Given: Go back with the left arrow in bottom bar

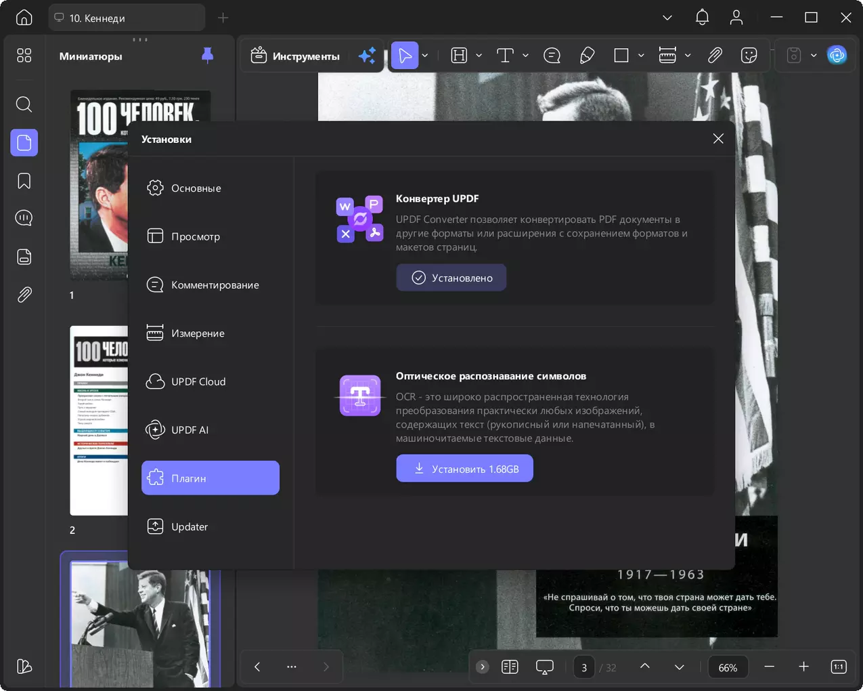Looking at the screenshot, I should point(257,667).
